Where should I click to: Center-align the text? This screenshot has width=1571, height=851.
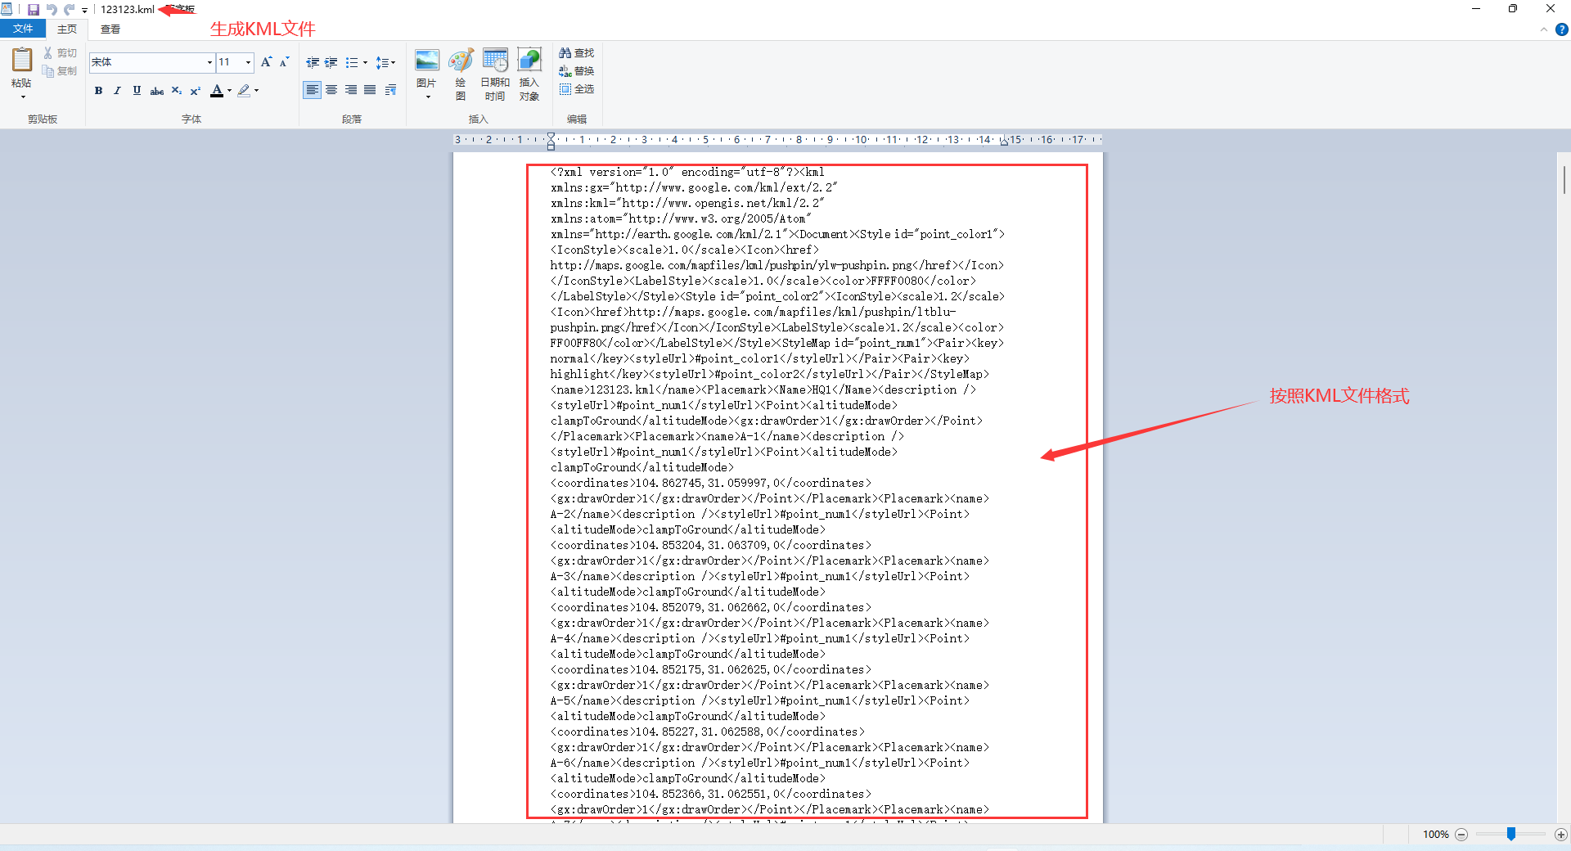pyautogui.click(x=331, y=90)
